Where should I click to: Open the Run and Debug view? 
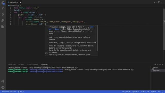pyautogui.click(x=3, y=20)
